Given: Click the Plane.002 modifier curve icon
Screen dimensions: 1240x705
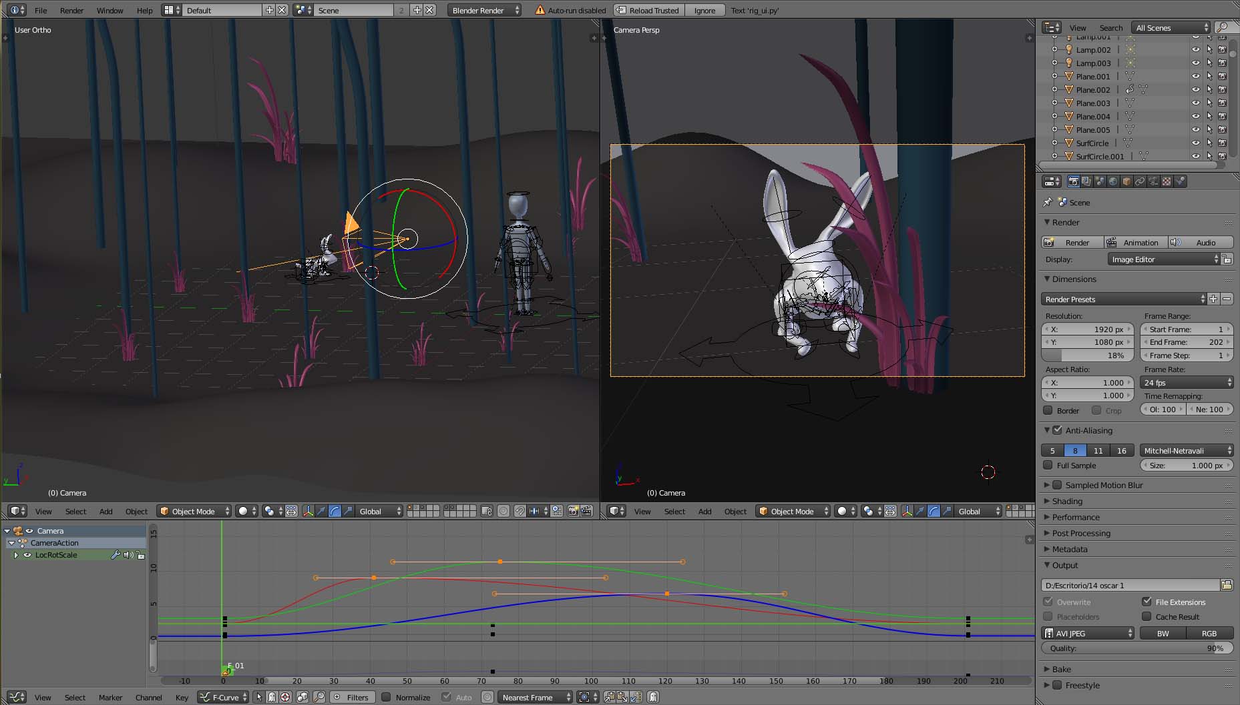Looking at the screenshot, I should 1130,89.
